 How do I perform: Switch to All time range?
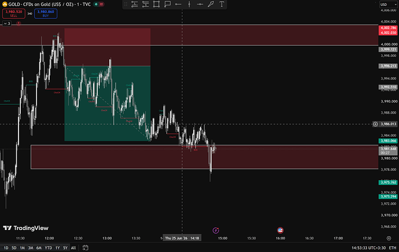tap(73, 248)
